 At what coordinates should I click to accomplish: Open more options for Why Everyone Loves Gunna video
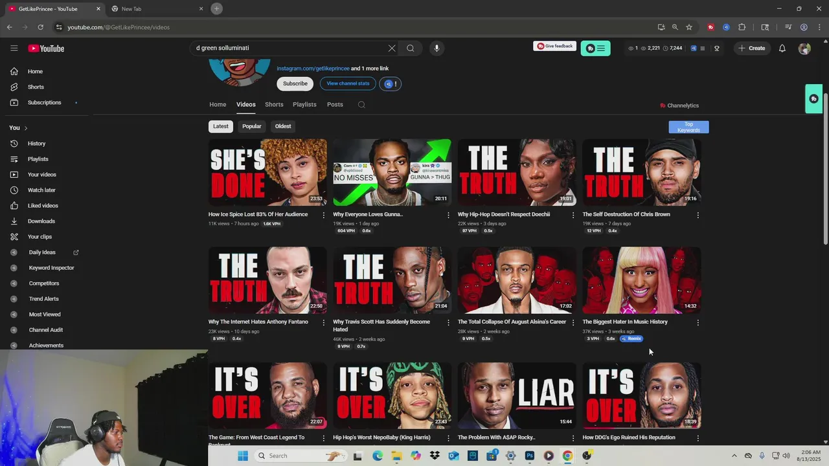[448, 215]
